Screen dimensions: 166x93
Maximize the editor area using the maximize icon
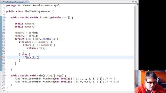[x=136, y=2]
